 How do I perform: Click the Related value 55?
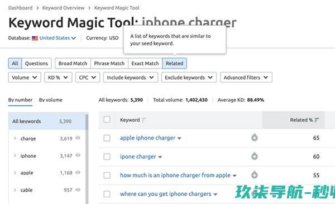tap(316, 175)
